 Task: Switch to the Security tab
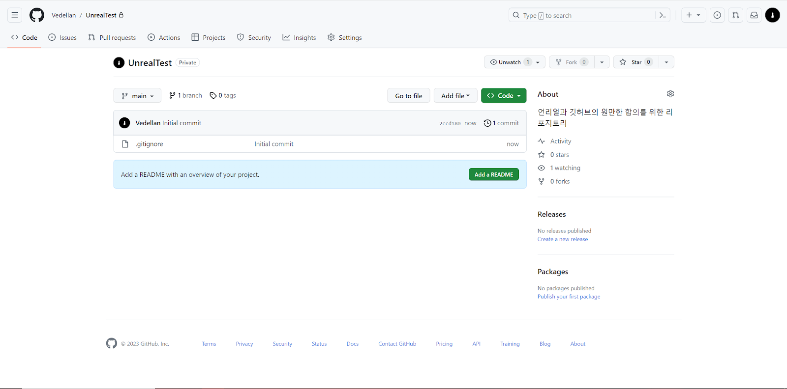tap(254, 37)
